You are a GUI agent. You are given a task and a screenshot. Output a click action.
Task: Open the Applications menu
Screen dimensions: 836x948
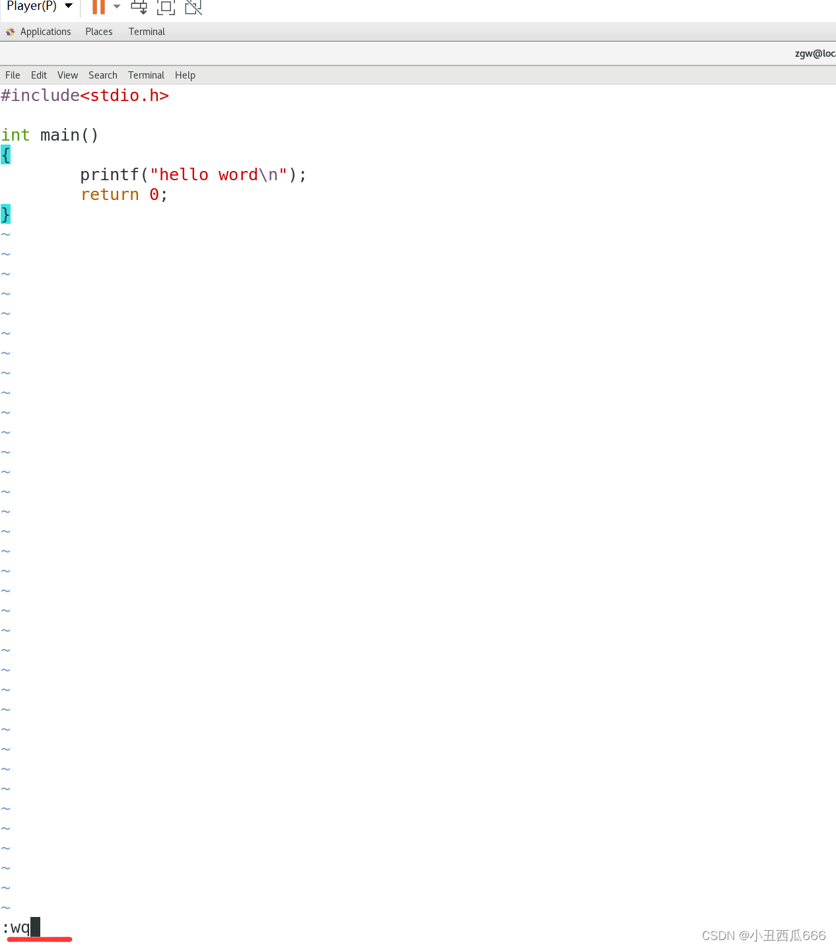pos(45,31)
